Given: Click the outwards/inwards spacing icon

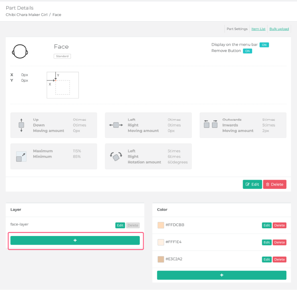Looking at the screenshot, I should coord(211,125).
